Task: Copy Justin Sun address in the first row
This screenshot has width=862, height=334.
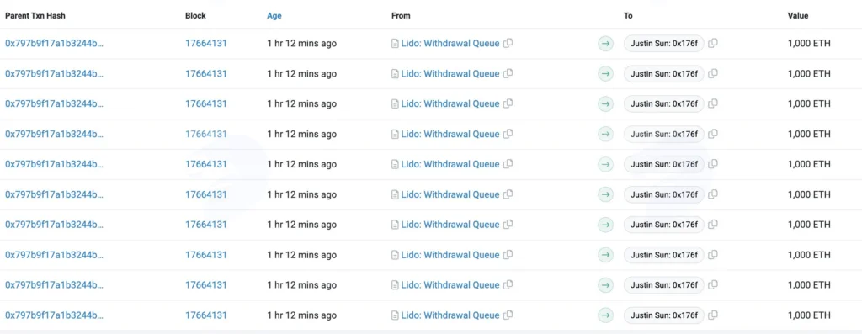Action: click(712, 44)
